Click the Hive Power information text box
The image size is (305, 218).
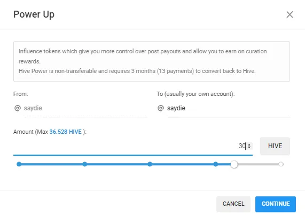pyautogui.click(x=152, y=61)
